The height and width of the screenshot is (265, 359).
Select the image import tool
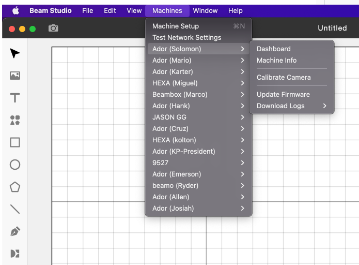coord(15,76)
